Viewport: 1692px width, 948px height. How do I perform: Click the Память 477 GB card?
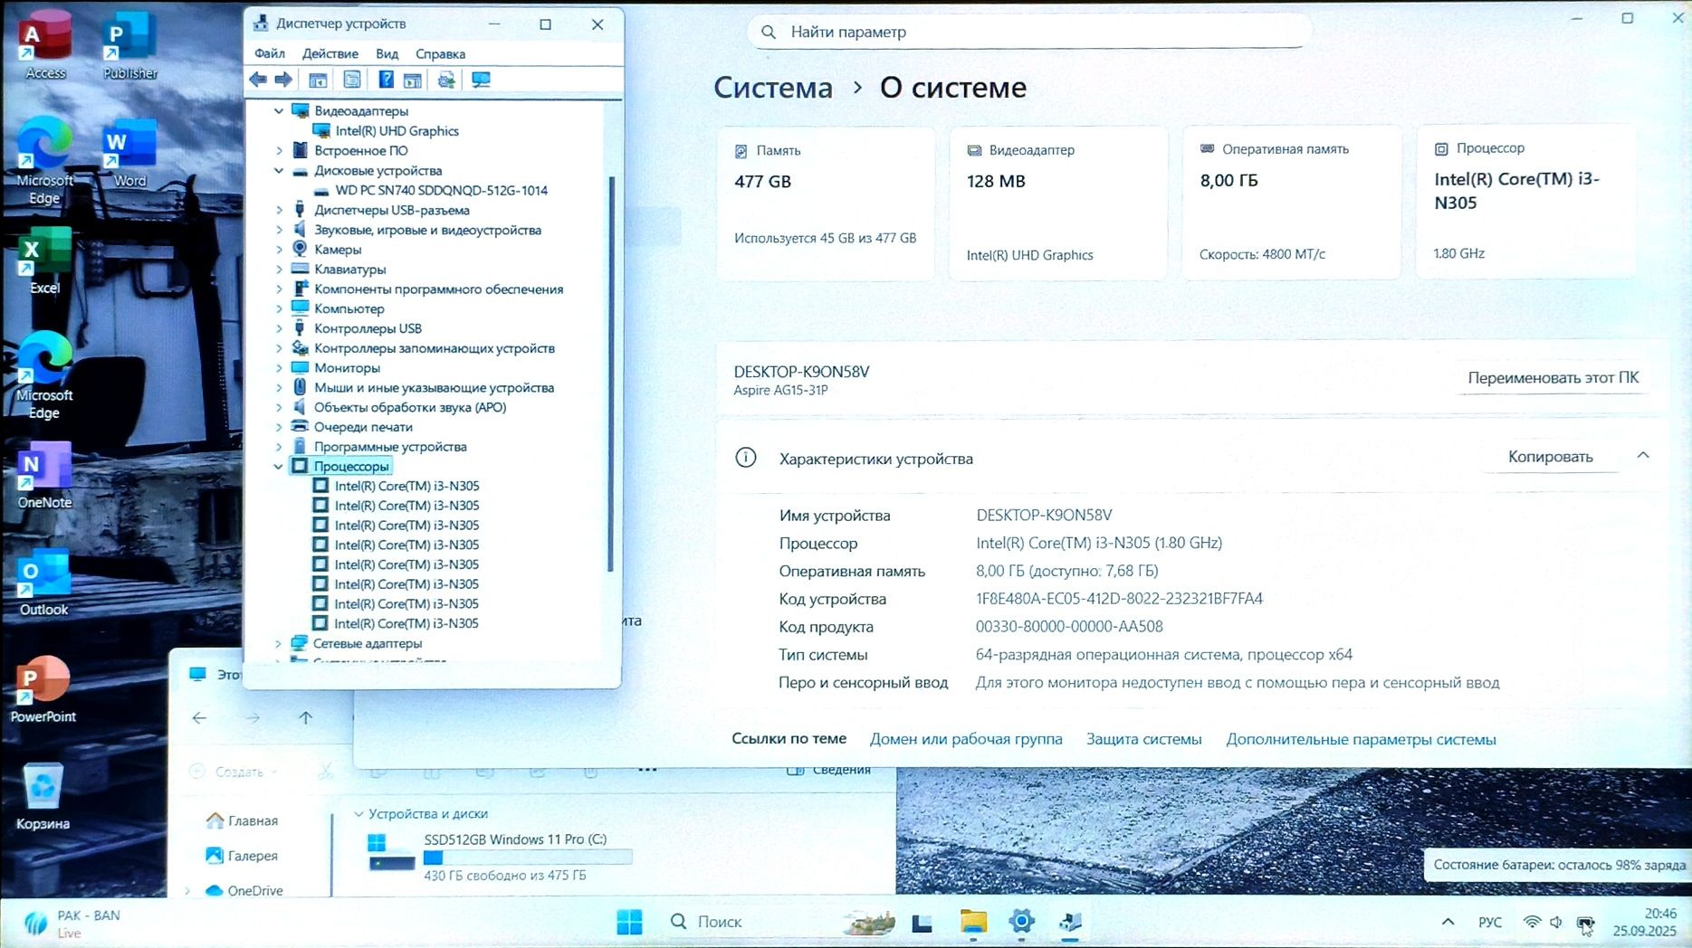point(826,203)
